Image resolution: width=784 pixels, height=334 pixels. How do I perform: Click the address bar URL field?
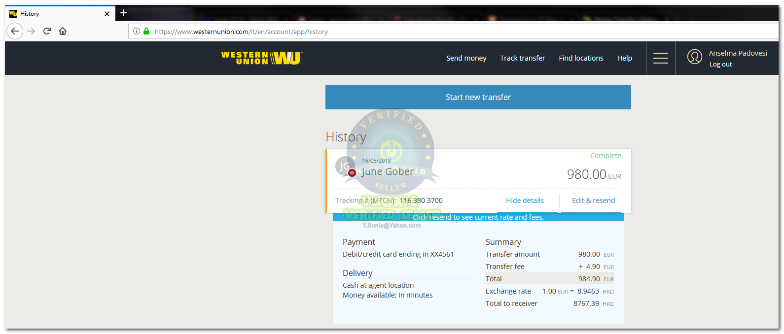pos(454,32)
